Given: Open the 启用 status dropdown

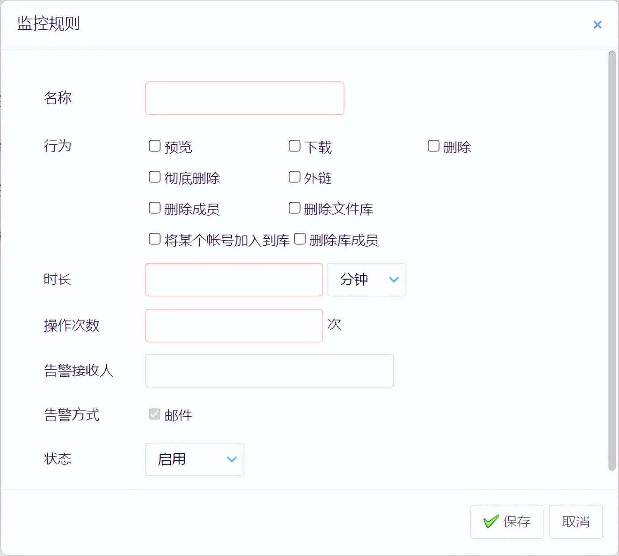Looking at the screenshot, I should point(194,459).
